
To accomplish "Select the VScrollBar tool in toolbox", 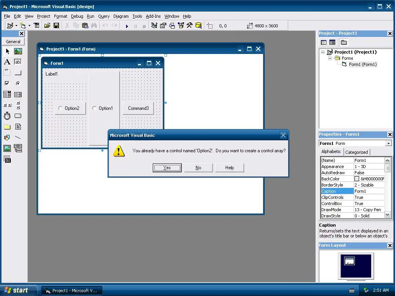I will coord(18,105).
